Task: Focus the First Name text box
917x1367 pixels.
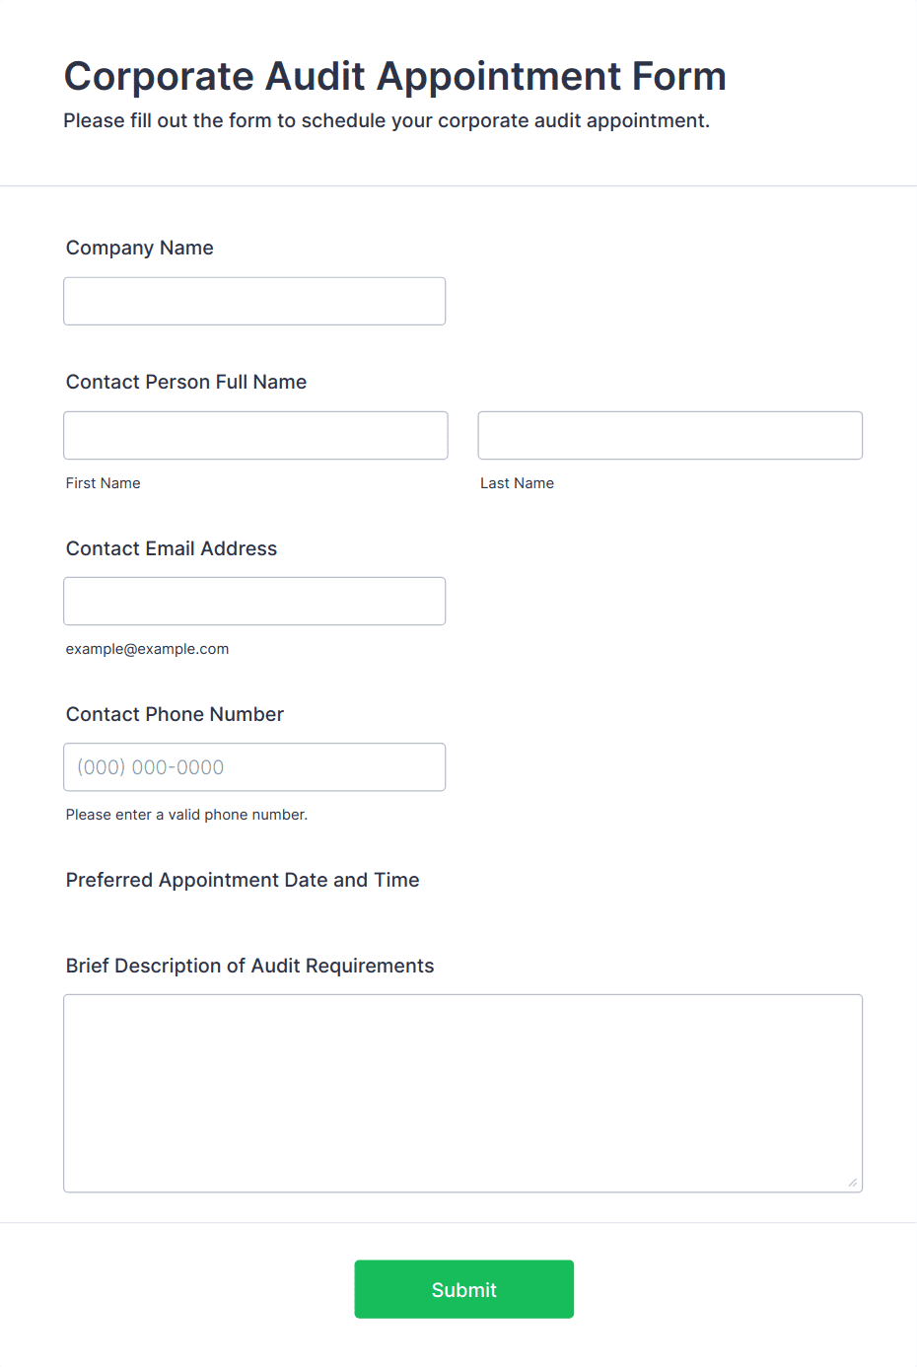Action: pyautogui.click(x=255, y=435)
